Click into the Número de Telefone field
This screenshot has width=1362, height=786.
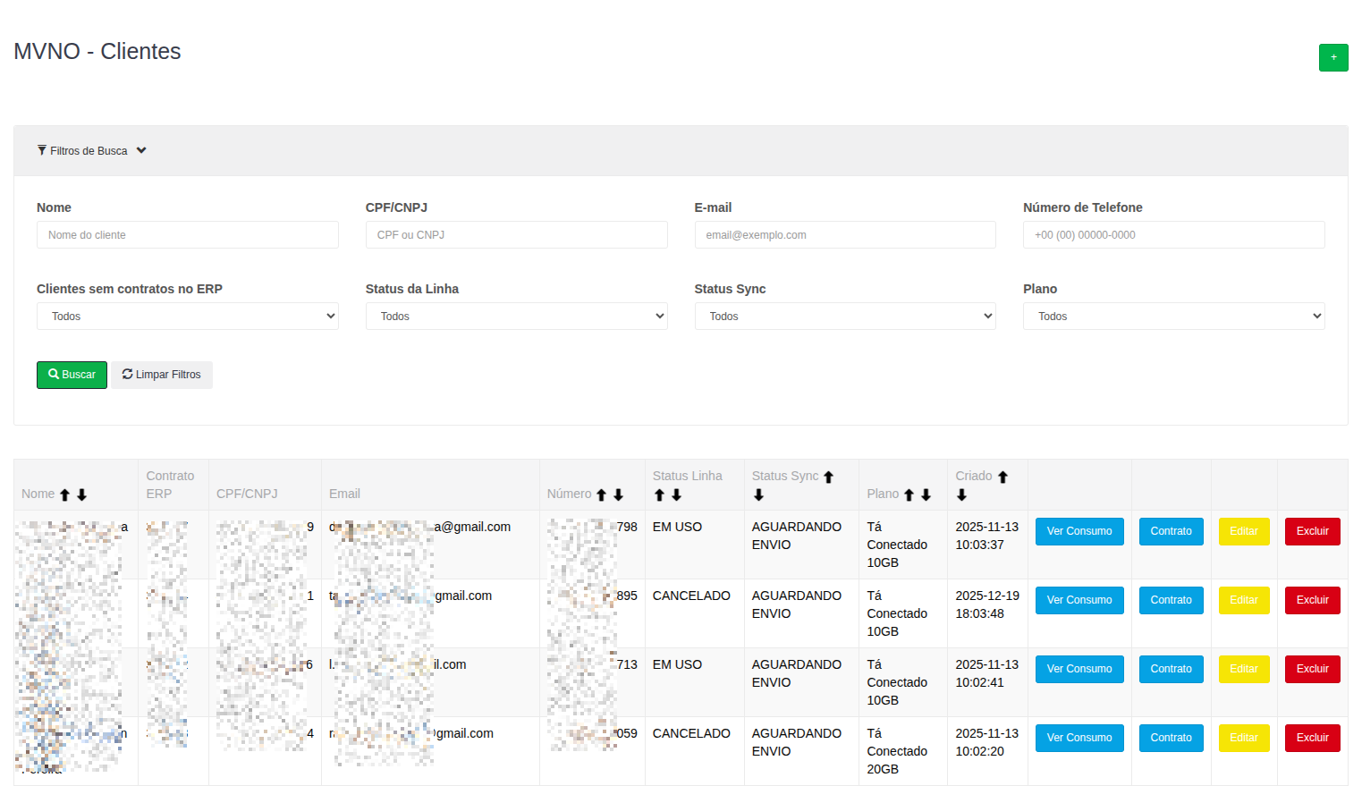pyautogui.click(x=1173, y=235)
